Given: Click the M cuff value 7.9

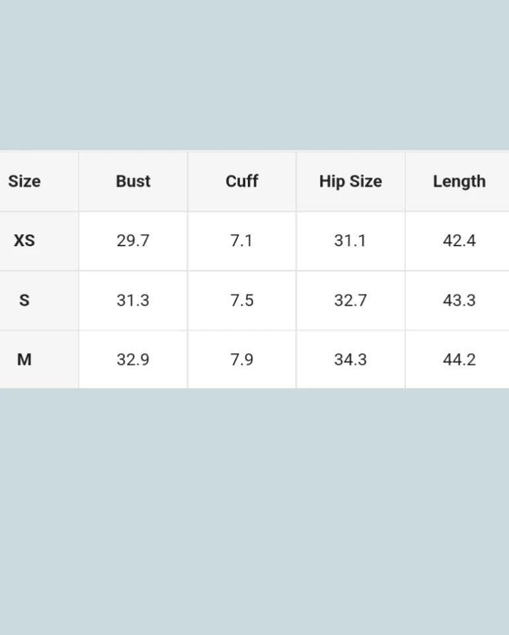Looking at the screenshot, I should tap(242, 360).
